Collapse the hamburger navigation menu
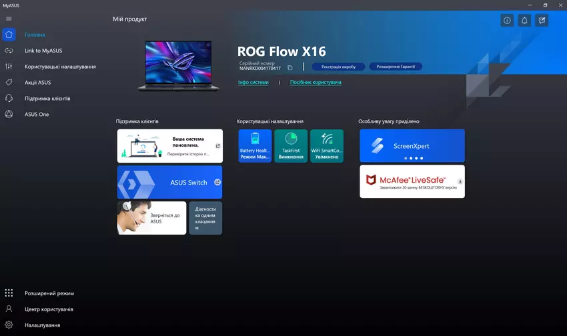 point(9,18)
